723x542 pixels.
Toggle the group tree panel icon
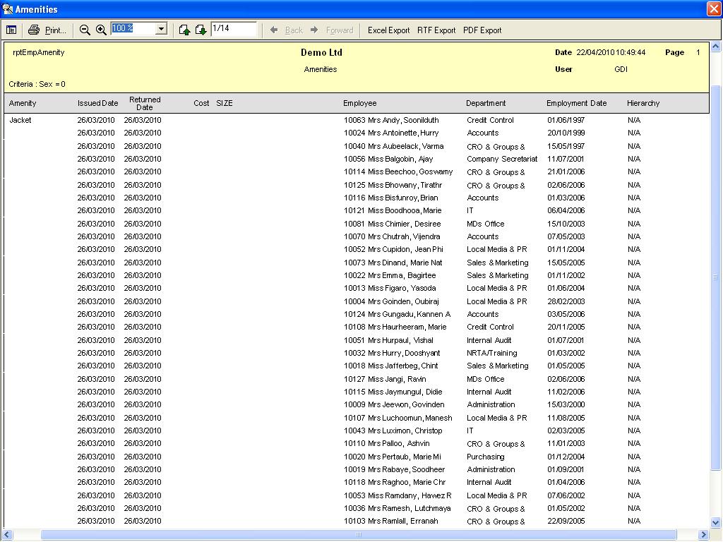pos(11,30)
